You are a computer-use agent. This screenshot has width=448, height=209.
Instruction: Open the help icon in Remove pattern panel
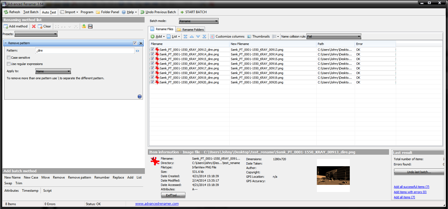click(x=139, y=97)
